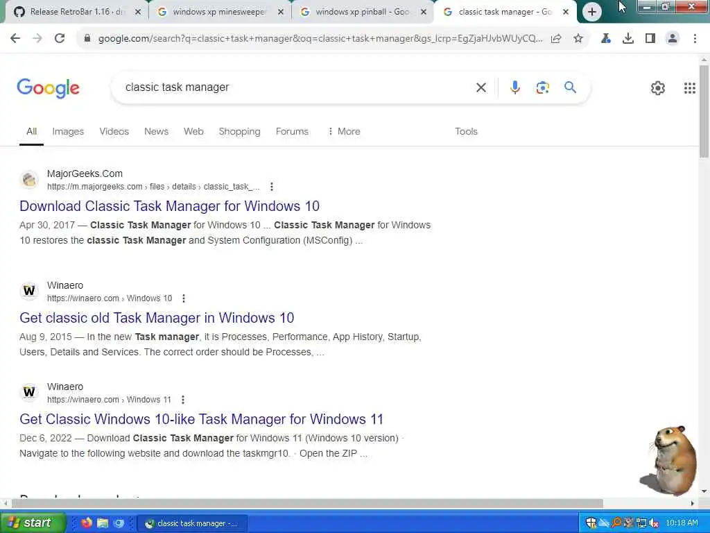
Task: Click the winaero.com Windows 11 URL
Action: pos(109,400)
